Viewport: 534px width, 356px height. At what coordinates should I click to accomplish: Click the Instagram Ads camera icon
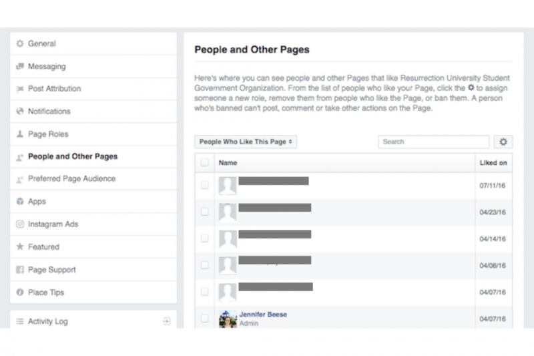coord(20,224)
